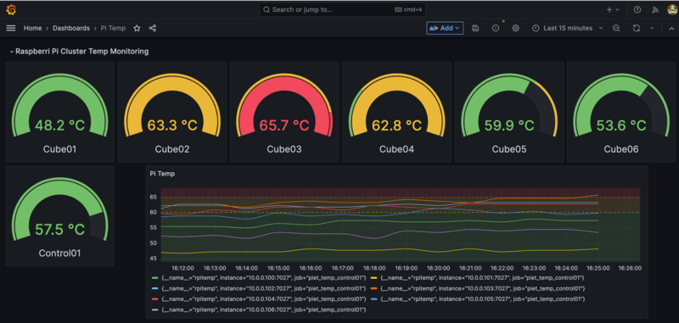Zoom out time range magnifier
This screenshot has height=323, width=679.
click(616, 28)
